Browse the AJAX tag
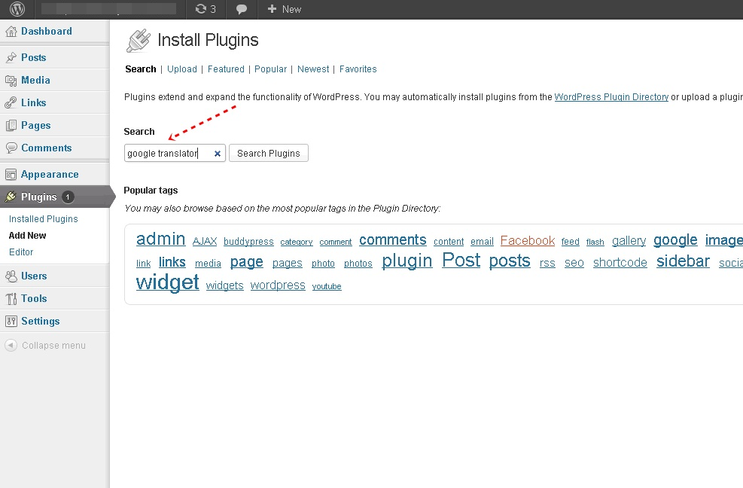This screenshot has height=488, width=743. coord(205,242)
